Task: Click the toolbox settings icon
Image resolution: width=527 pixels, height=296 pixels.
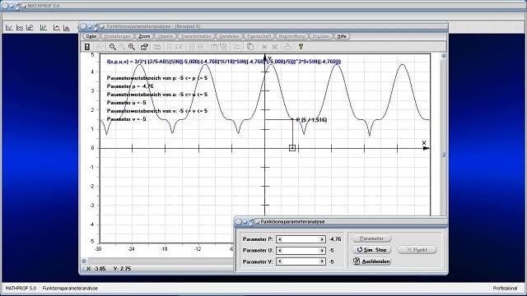Action: click(x=144, y=47)
